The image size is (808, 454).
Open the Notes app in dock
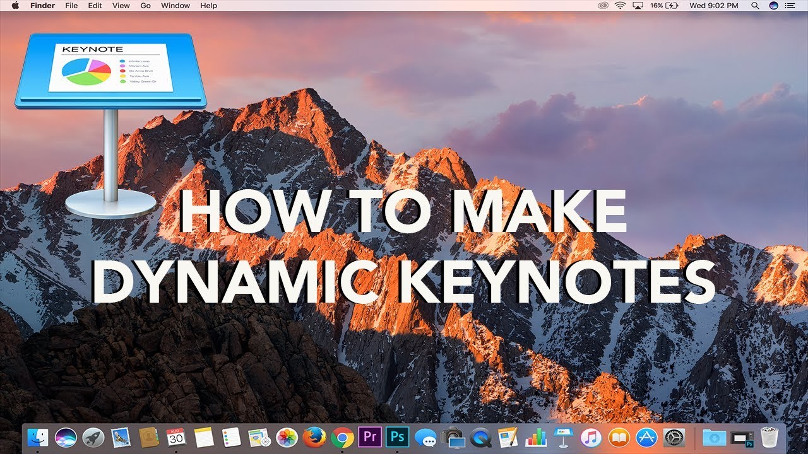pos(203,437)
